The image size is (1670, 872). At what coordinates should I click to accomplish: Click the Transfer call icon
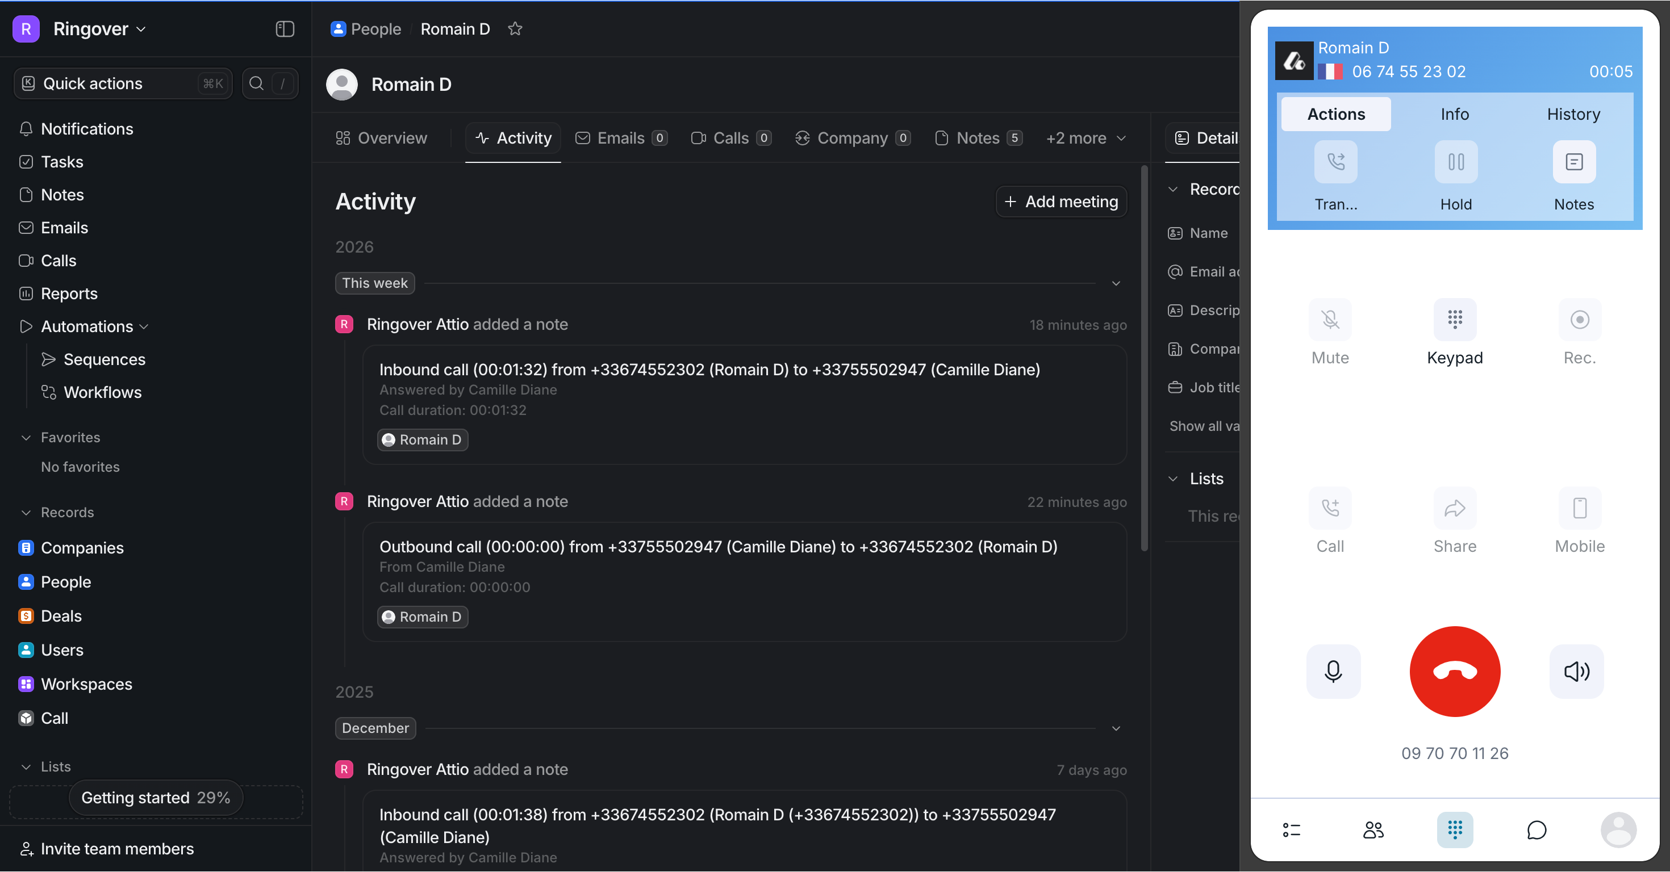click(1335, 162)
